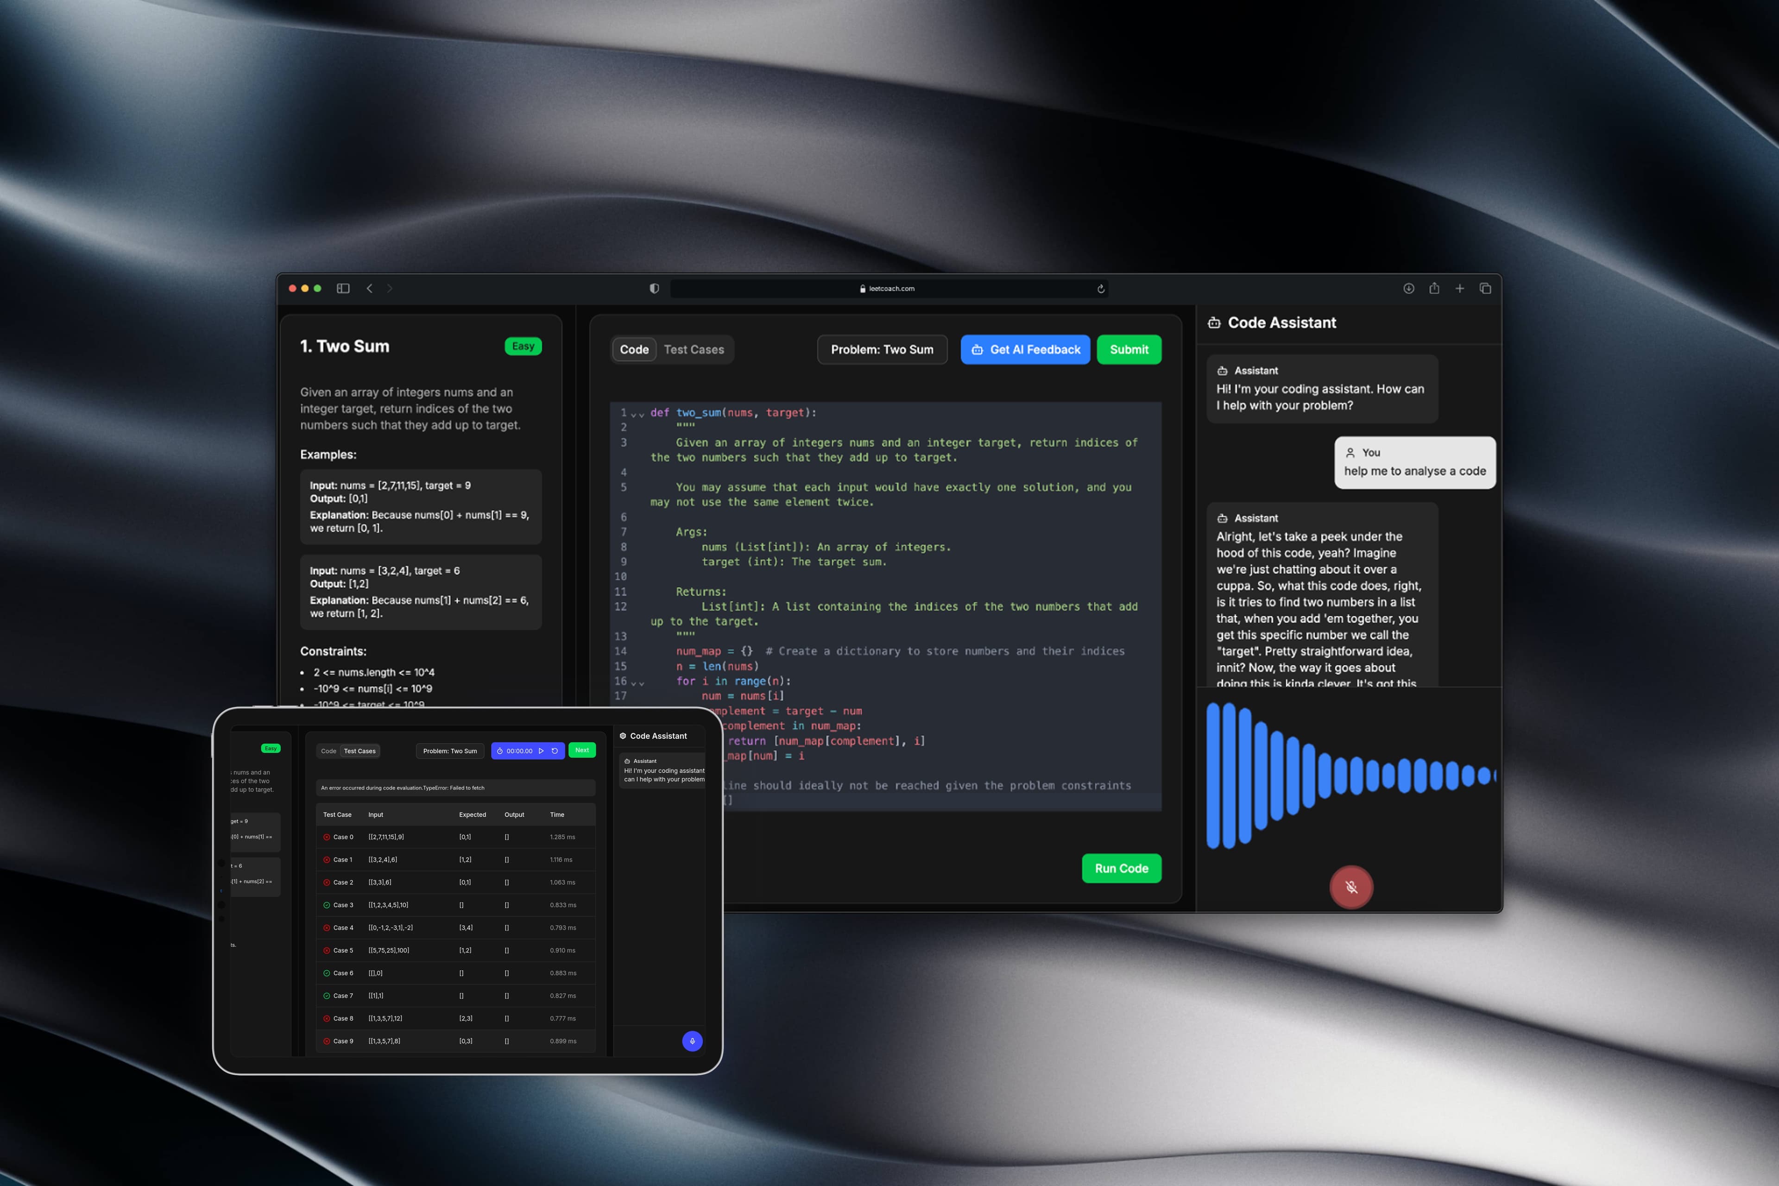Open the browser downloads icon
The width and height of the screenshot is (1779, 1186).
[1408, 288]
